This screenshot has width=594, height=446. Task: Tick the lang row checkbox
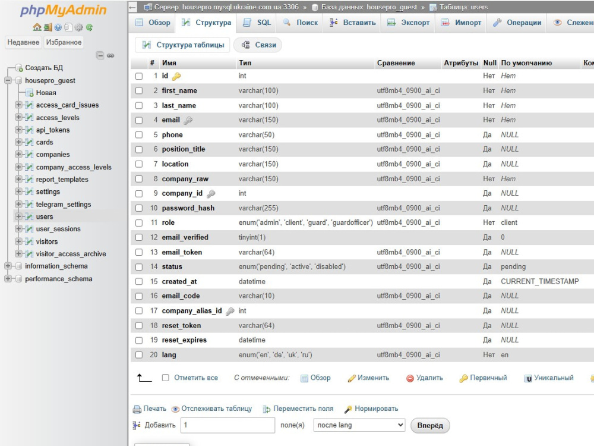[139, 355]
